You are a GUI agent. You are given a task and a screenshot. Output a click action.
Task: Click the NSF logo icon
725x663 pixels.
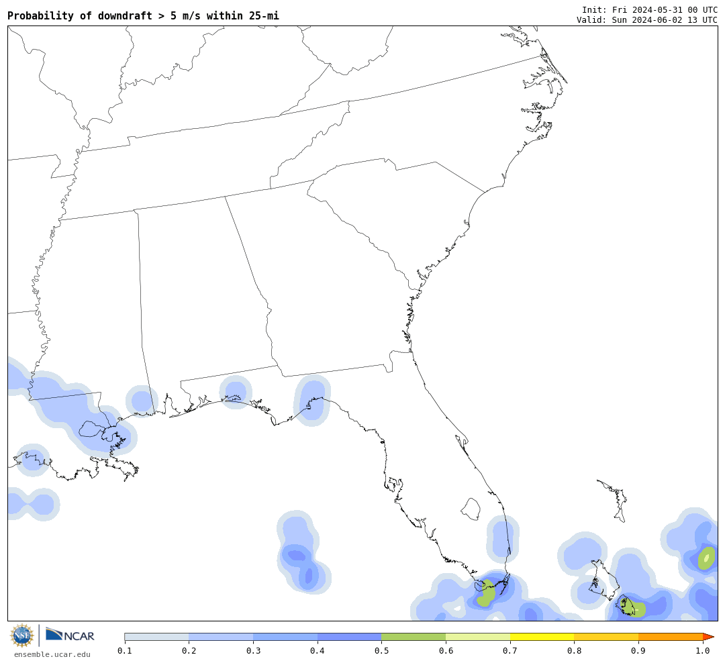(21, 635)
